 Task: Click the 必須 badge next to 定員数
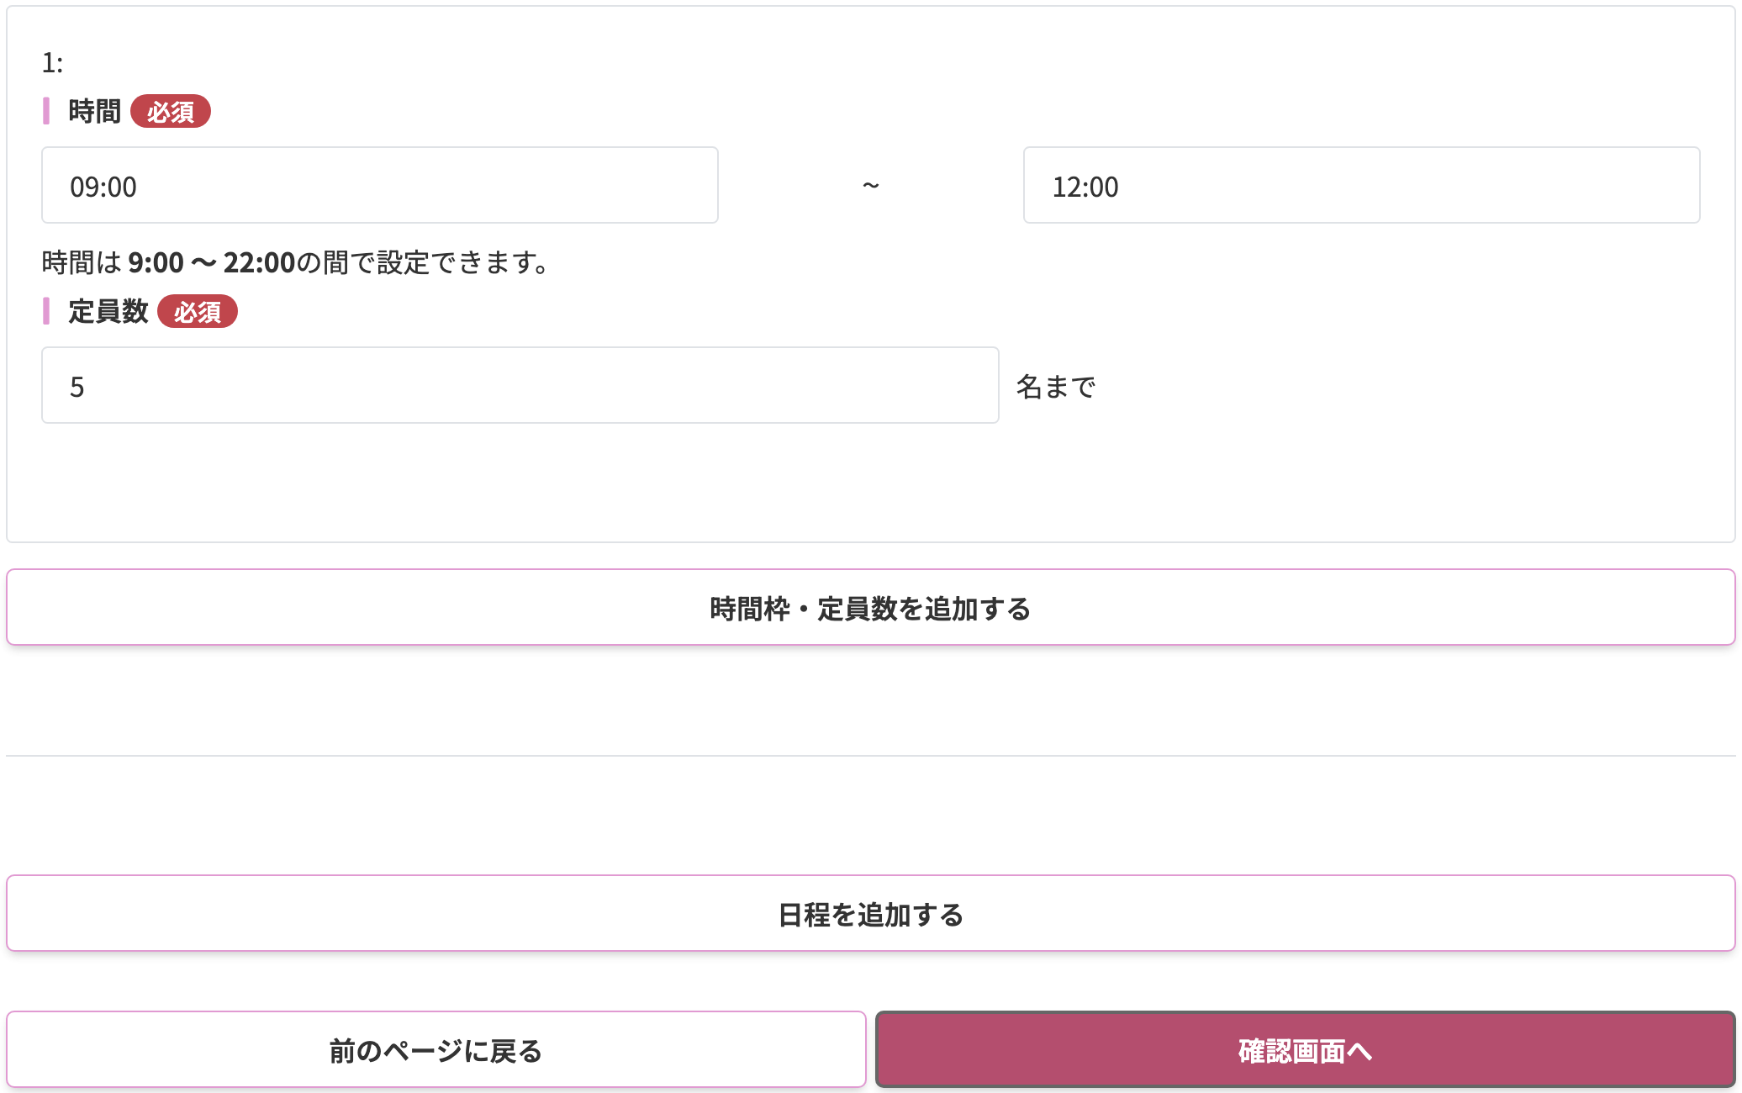[198, 311]
